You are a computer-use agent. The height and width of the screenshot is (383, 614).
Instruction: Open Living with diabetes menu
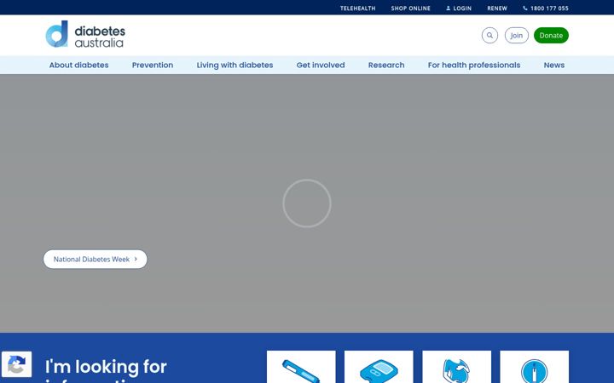pos(235,65)
